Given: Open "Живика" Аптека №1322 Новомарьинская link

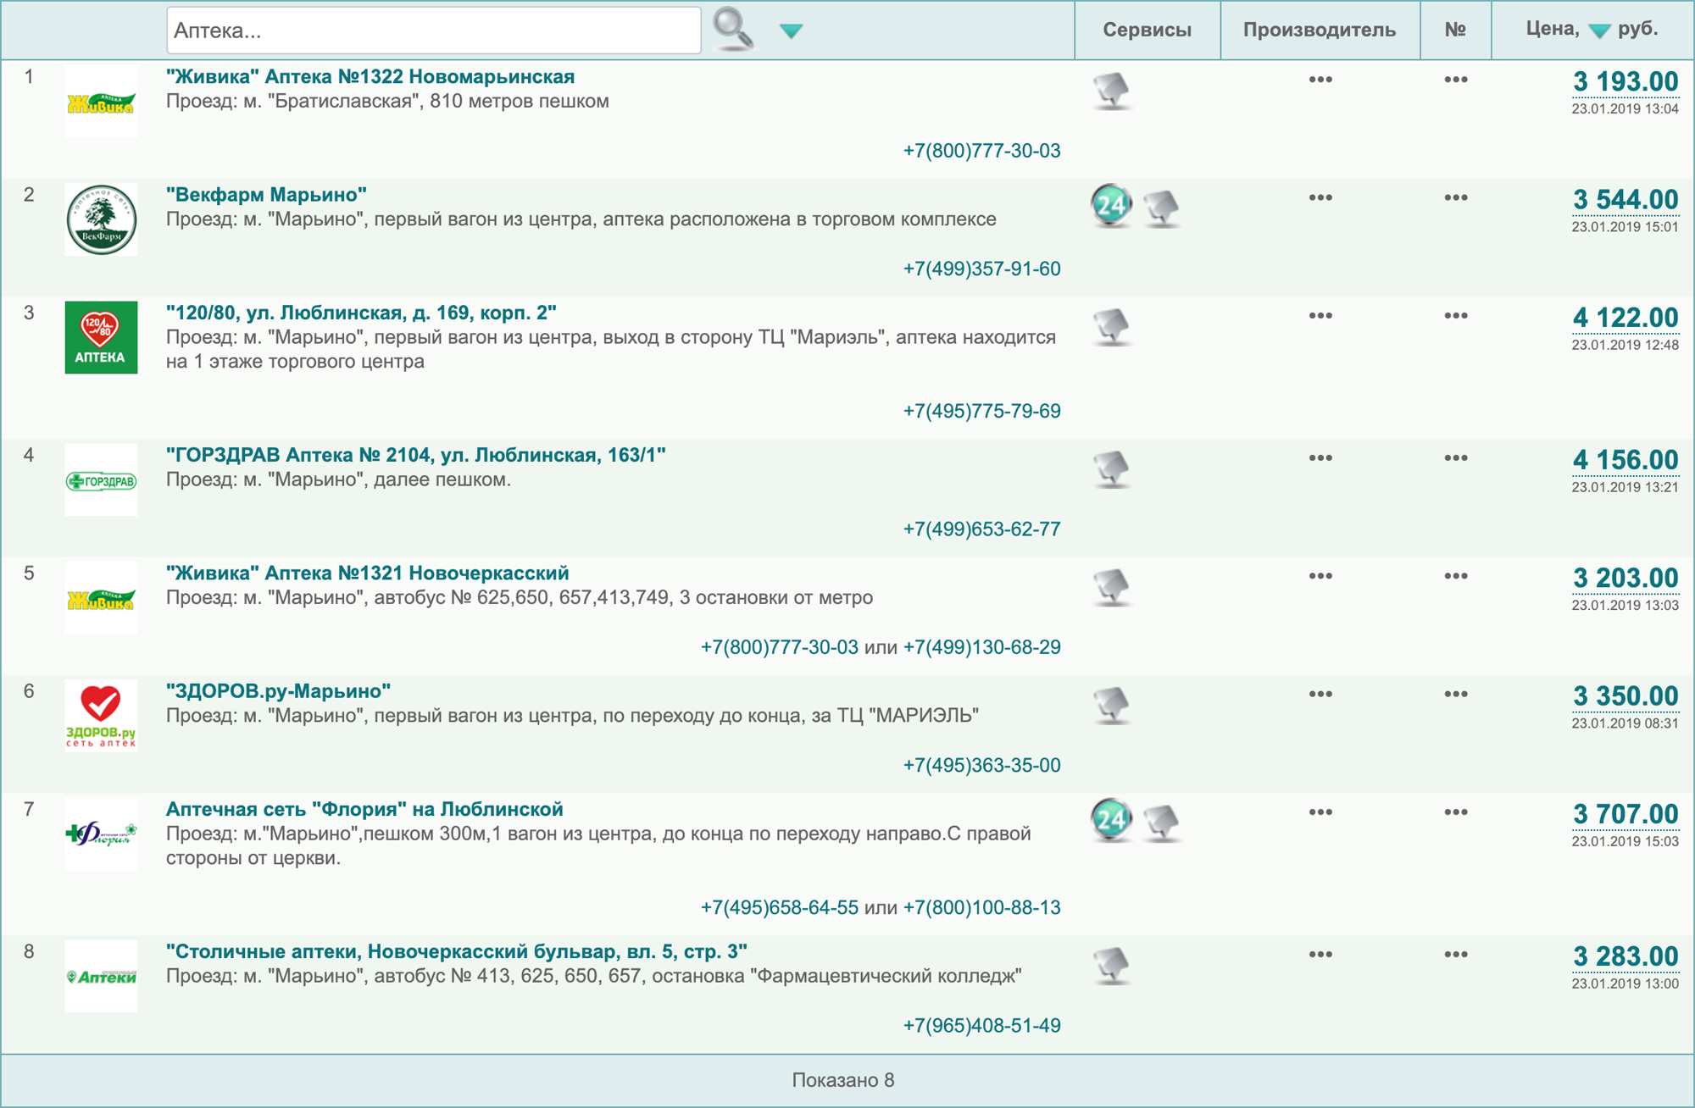Looking at the screenshot, I should coord(370,76).
